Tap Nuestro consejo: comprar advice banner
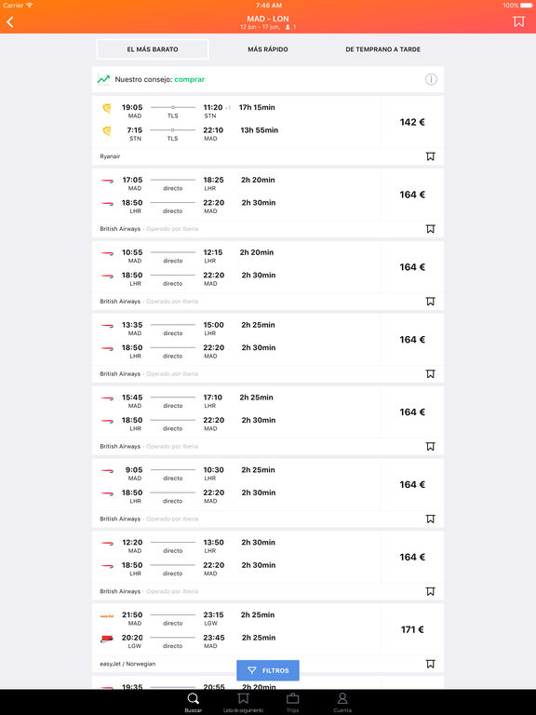The width and height of the screenshot is (536, 715). [268, 79]
